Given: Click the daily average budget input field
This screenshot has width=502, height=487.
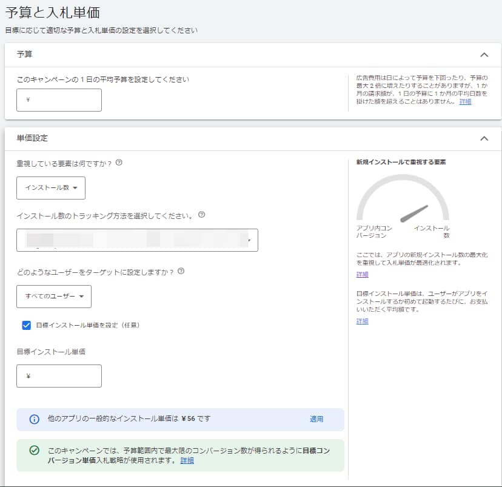Looking at the screenshot, I should coord(59,100).
